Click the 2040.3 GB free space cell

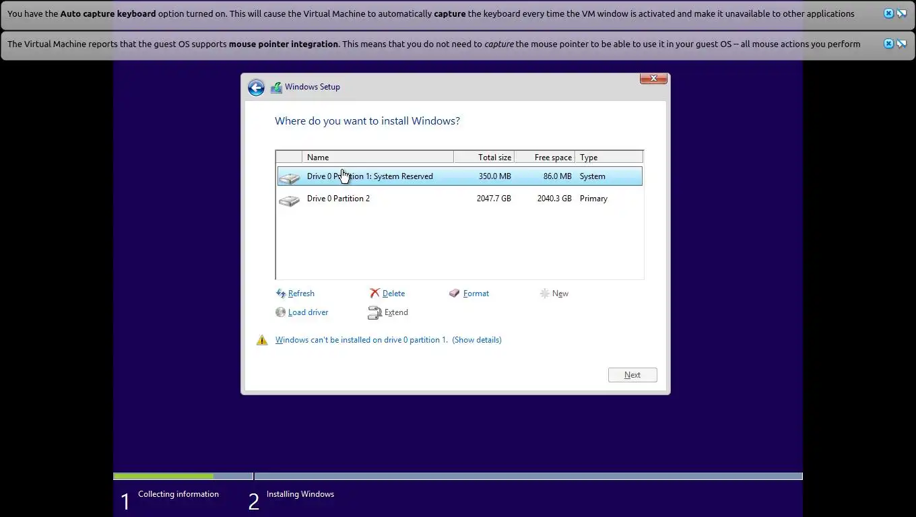click(554, 199)
